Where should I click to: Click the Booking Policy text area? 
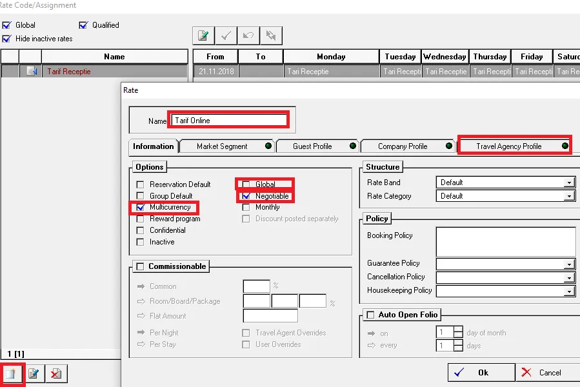[506, 242]
